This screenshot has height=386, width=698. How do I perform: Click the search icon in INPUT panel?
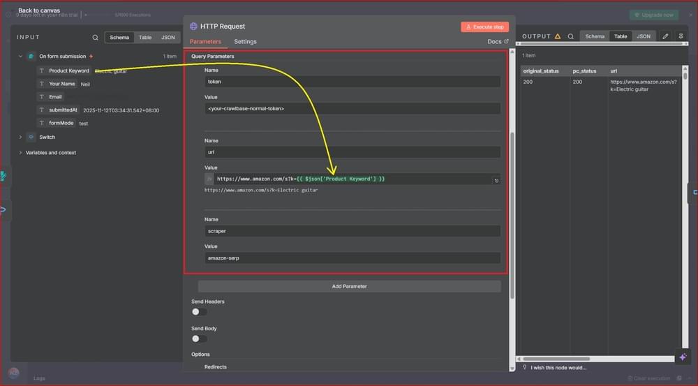point(96,38)
